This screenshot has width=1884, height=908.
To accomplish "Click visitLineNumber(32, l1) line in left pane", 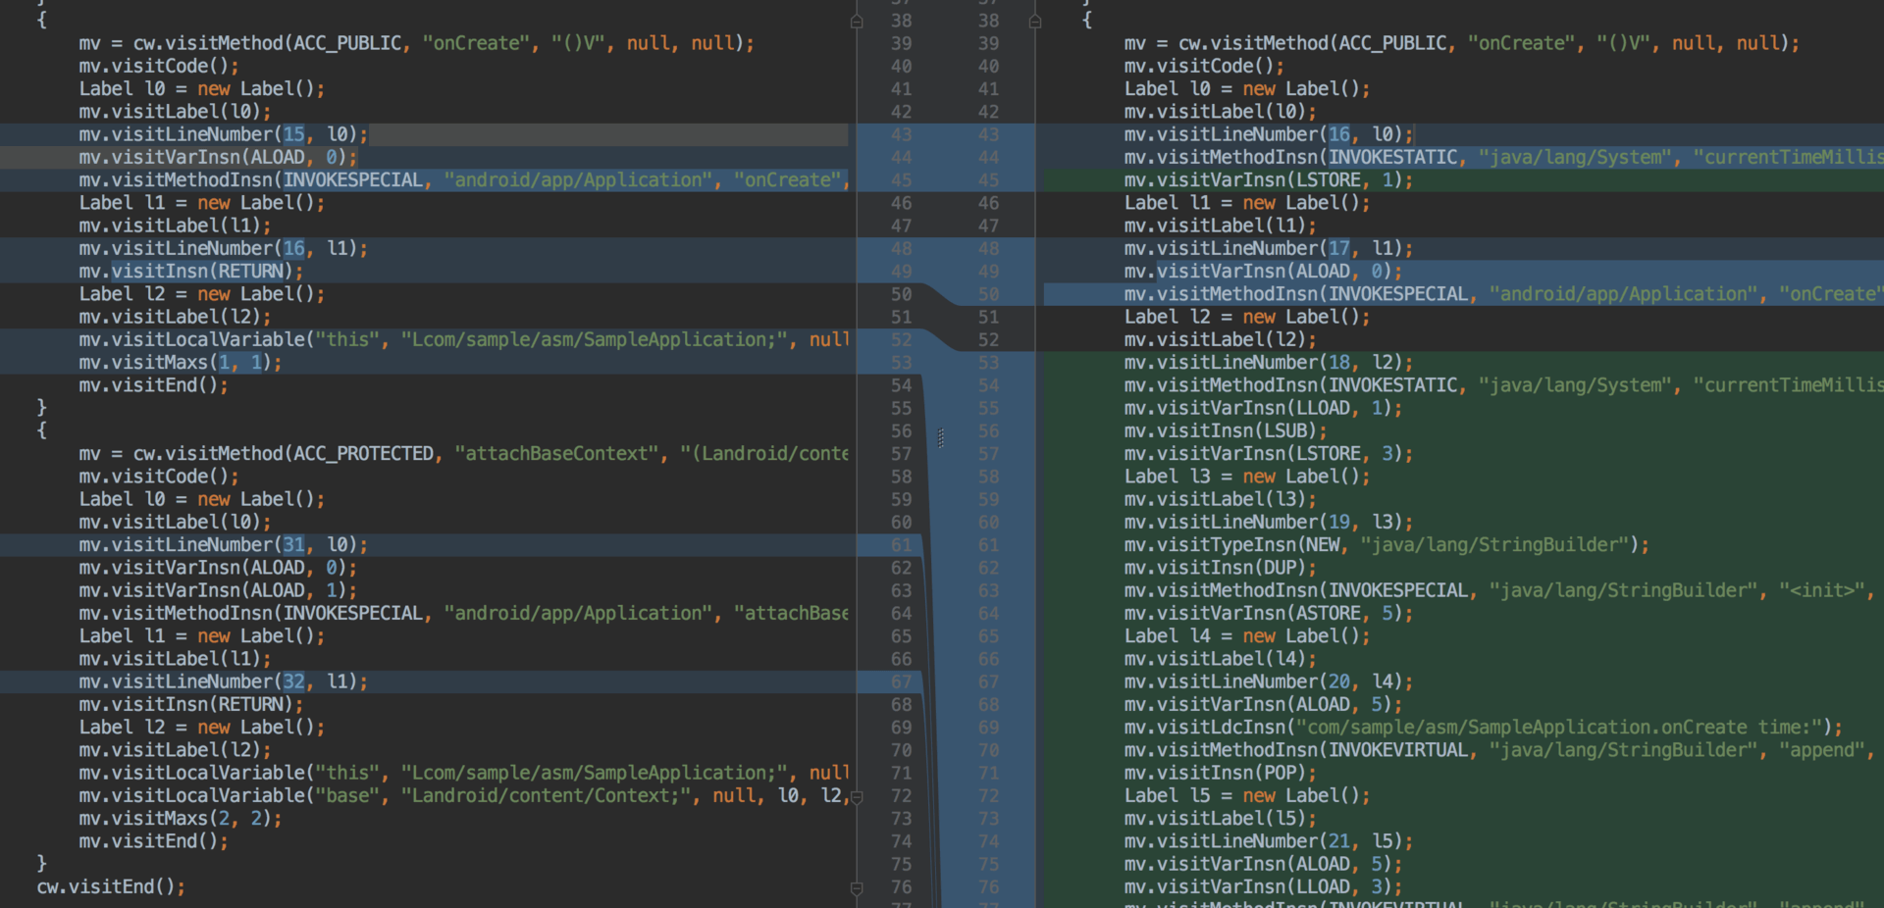I will (223, 681).
